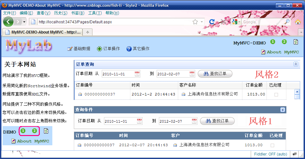
Task: Click start date field in 订单查询 panel
Action: click(x=118, y=74)
